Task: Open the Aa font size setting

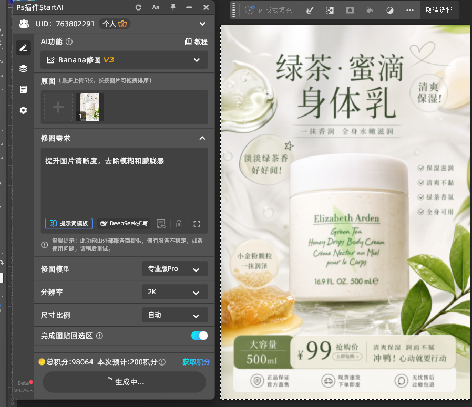Action: click(x=156, y=7)
